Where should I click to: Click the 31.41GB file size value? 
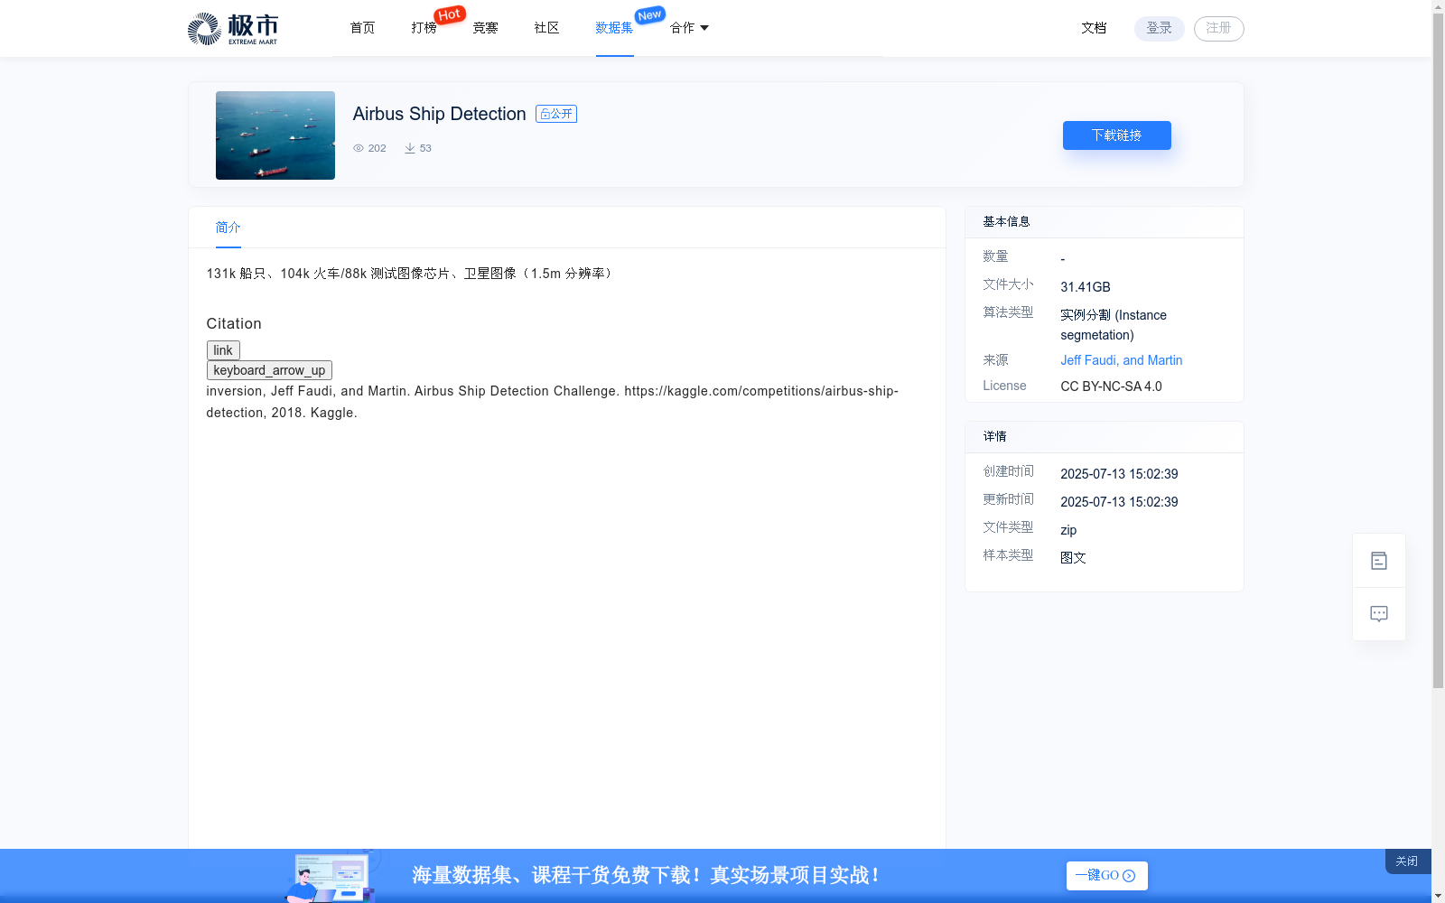[1086, 287]
